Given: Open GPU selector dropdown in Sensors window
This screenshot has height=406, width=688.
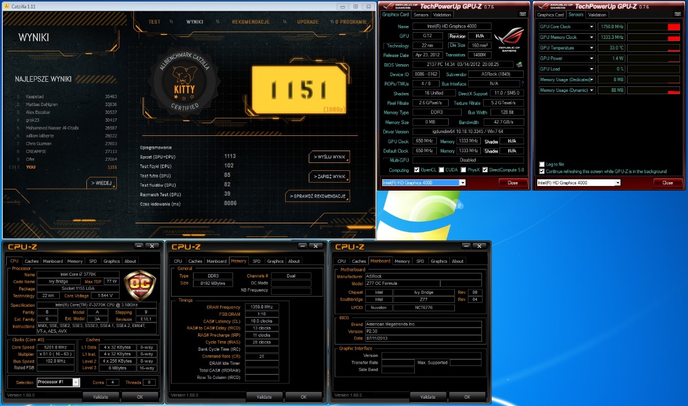Looking at the screenshot, I should point(617,183).
